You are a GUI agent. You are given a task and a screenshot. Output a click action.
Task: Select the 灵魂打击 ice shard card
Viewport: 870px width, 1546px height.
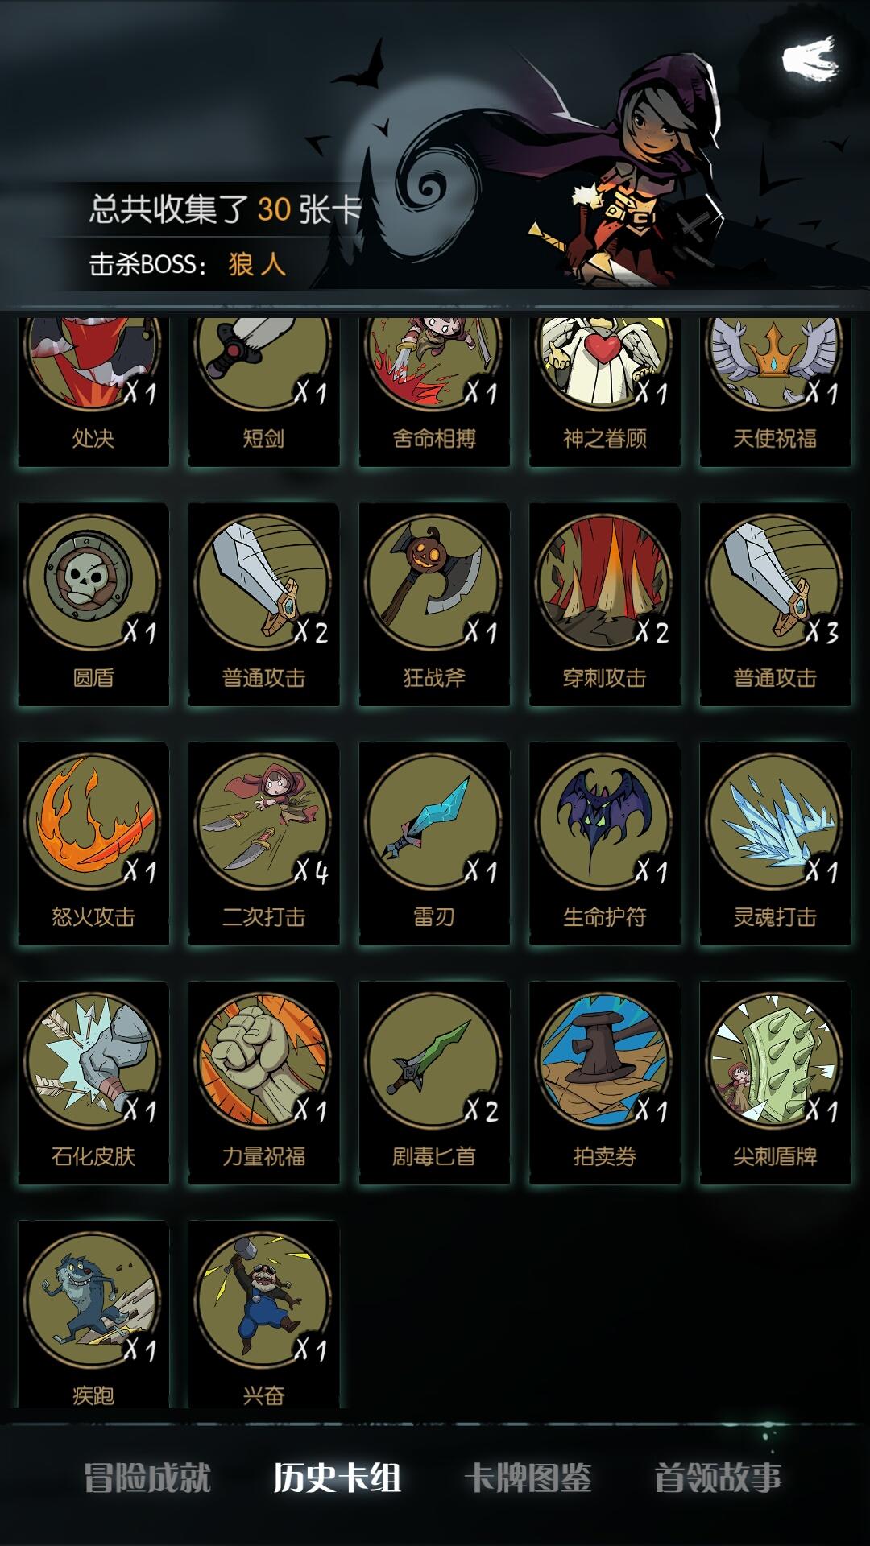point(775,843)
